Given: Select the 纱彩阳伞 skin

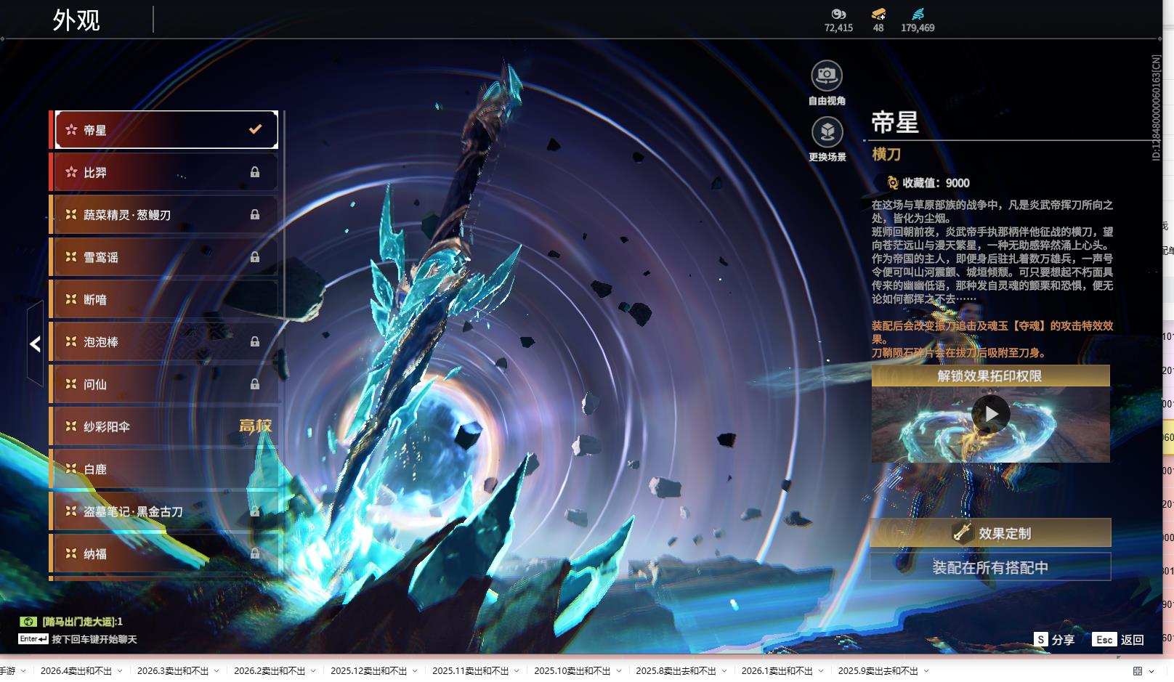Looking at the screenshot, I should [165, 426].
